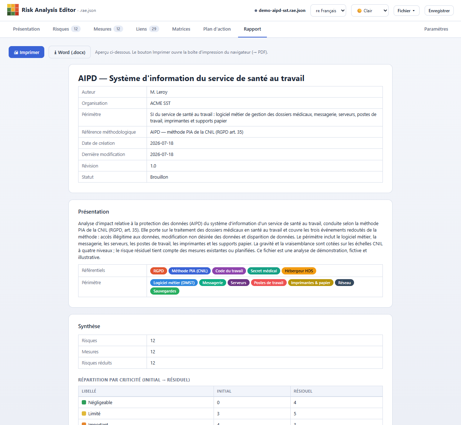The width and height of the screenshot is (461, 425).
Task: Click the Risk Analysis Editor logo icon
Action: coord(13,10)
